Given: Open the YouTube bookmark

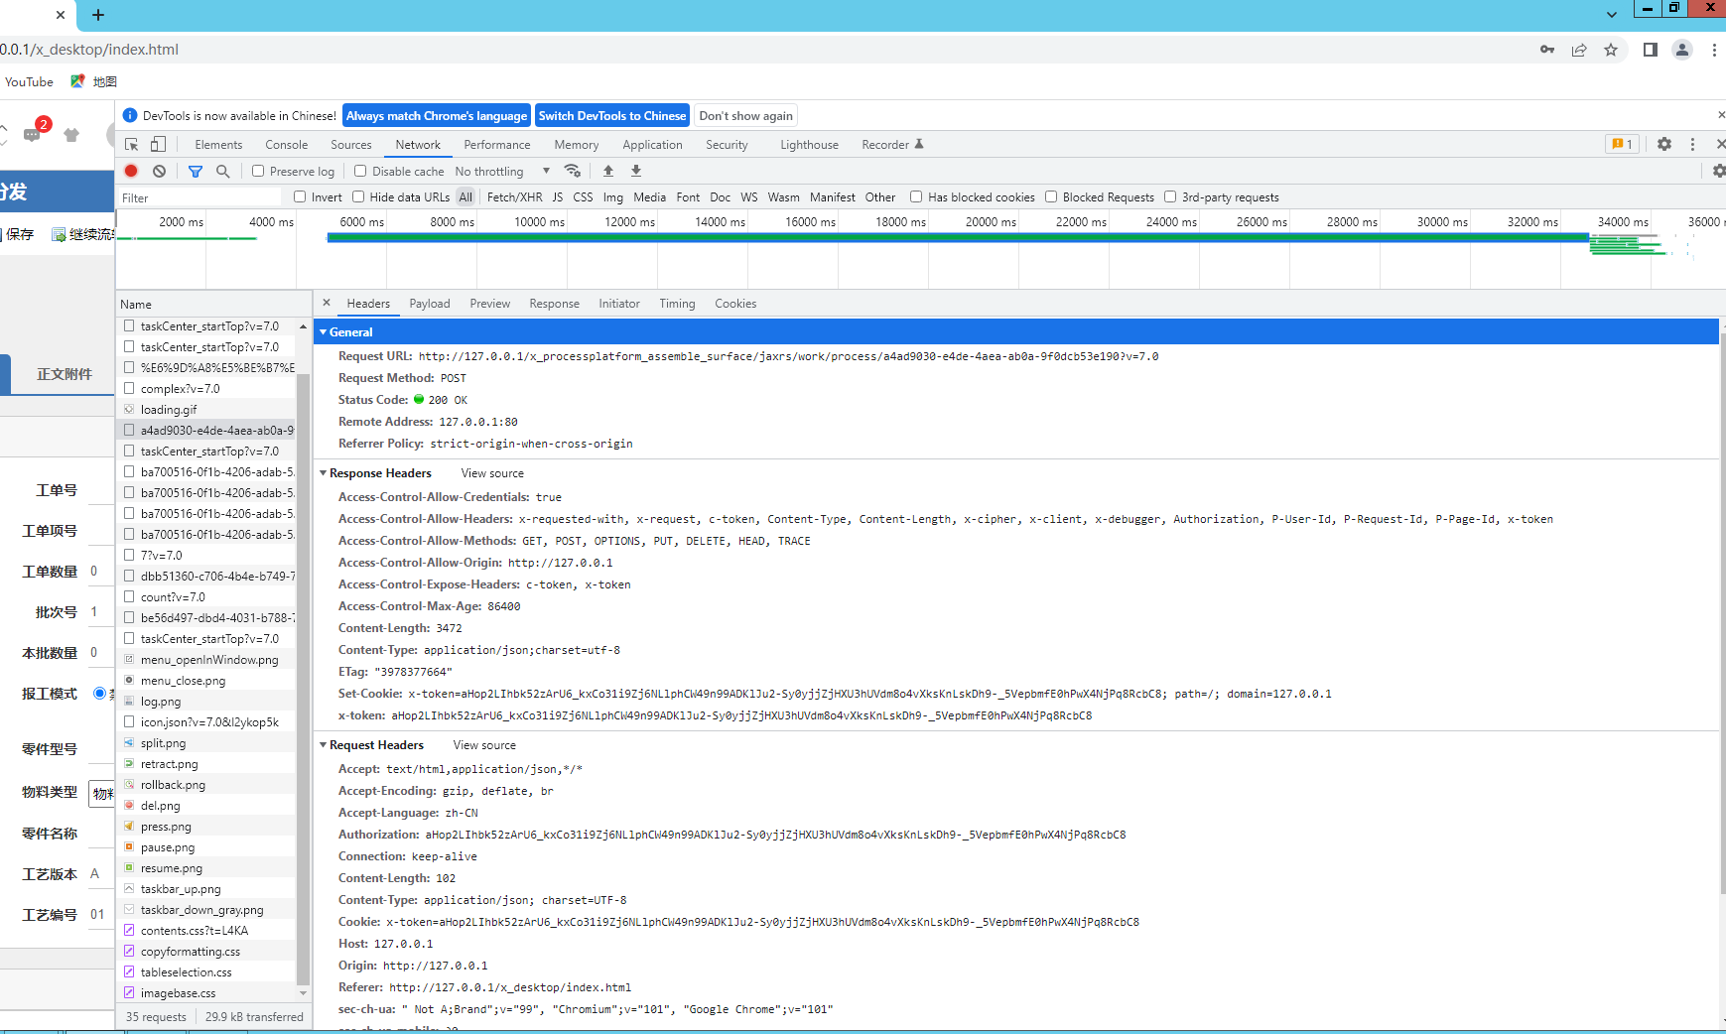Looking at the screenshot, I should click(30, 81).
